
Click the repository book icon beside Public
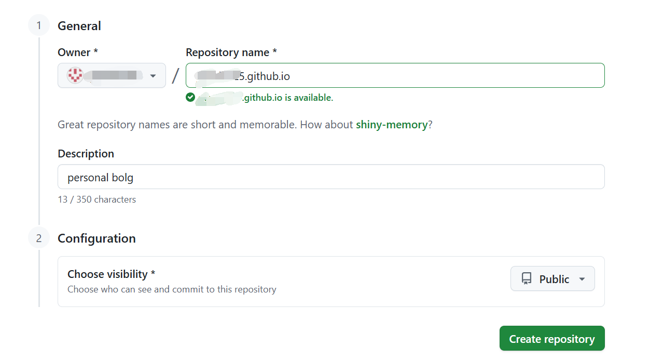tap(527, 279)
